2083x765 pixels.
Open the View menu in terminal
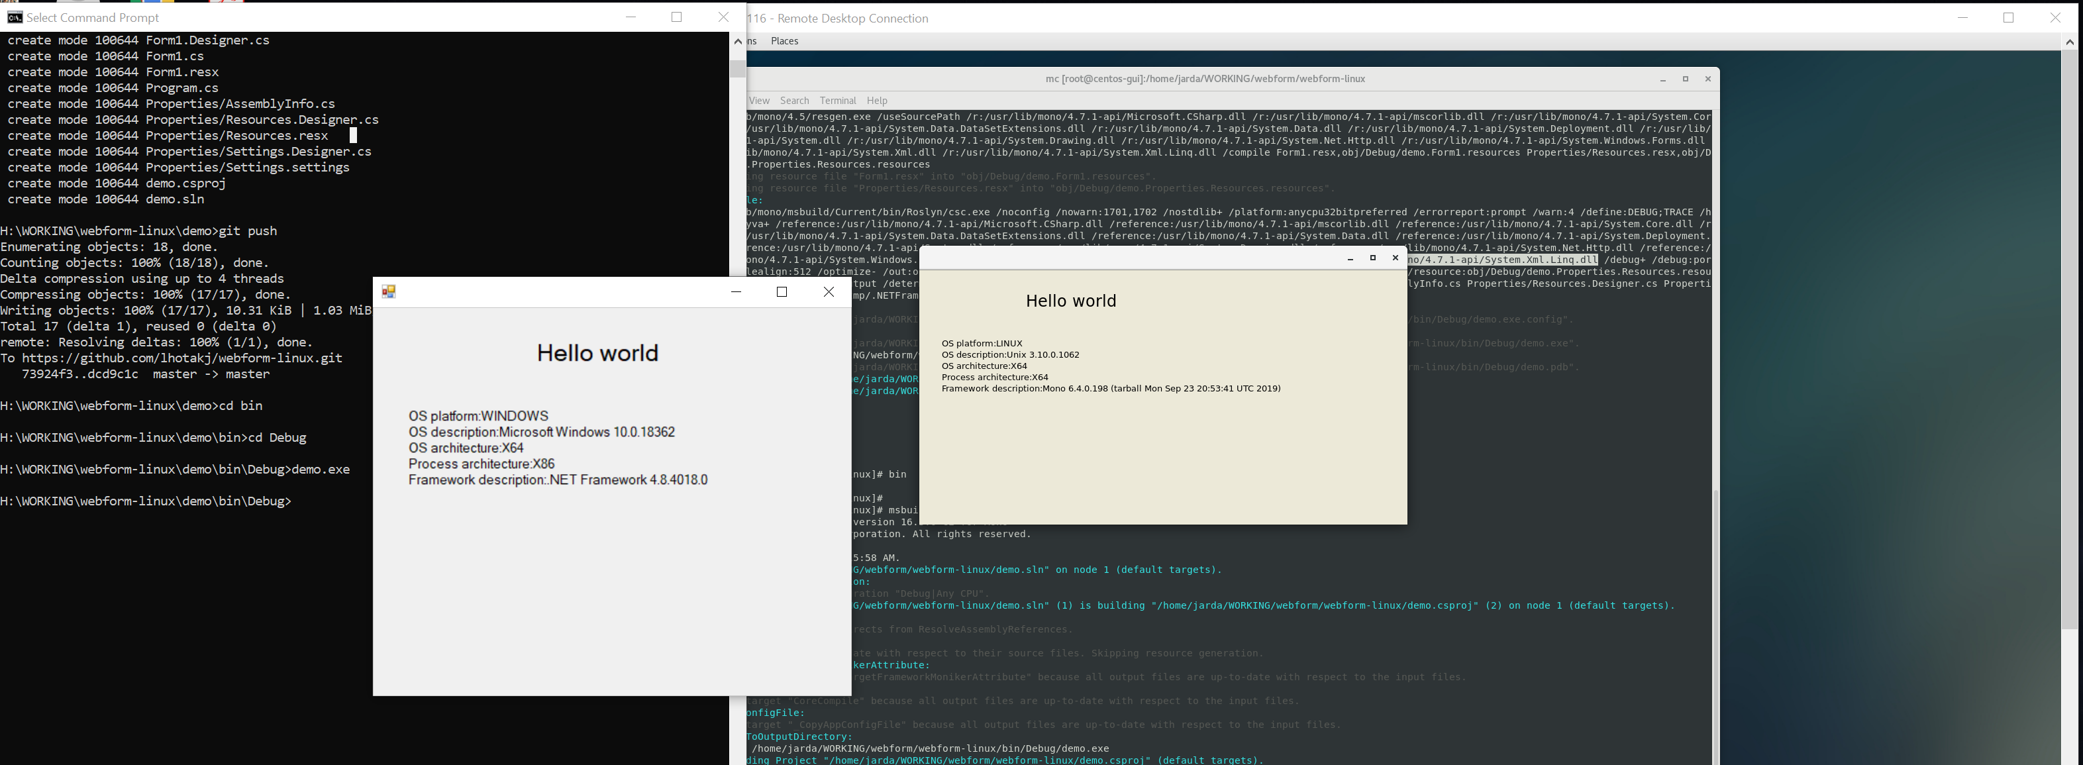[x=759, y=101]
